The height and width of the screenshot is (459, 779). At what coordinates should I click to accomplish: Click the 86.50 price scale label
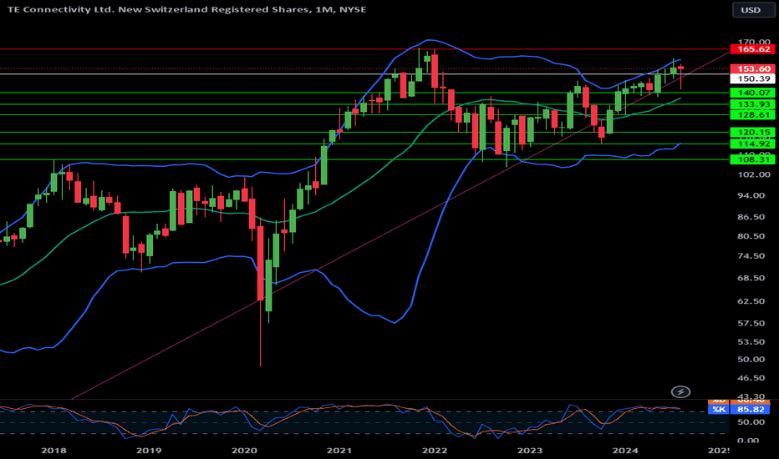point(751,217)
